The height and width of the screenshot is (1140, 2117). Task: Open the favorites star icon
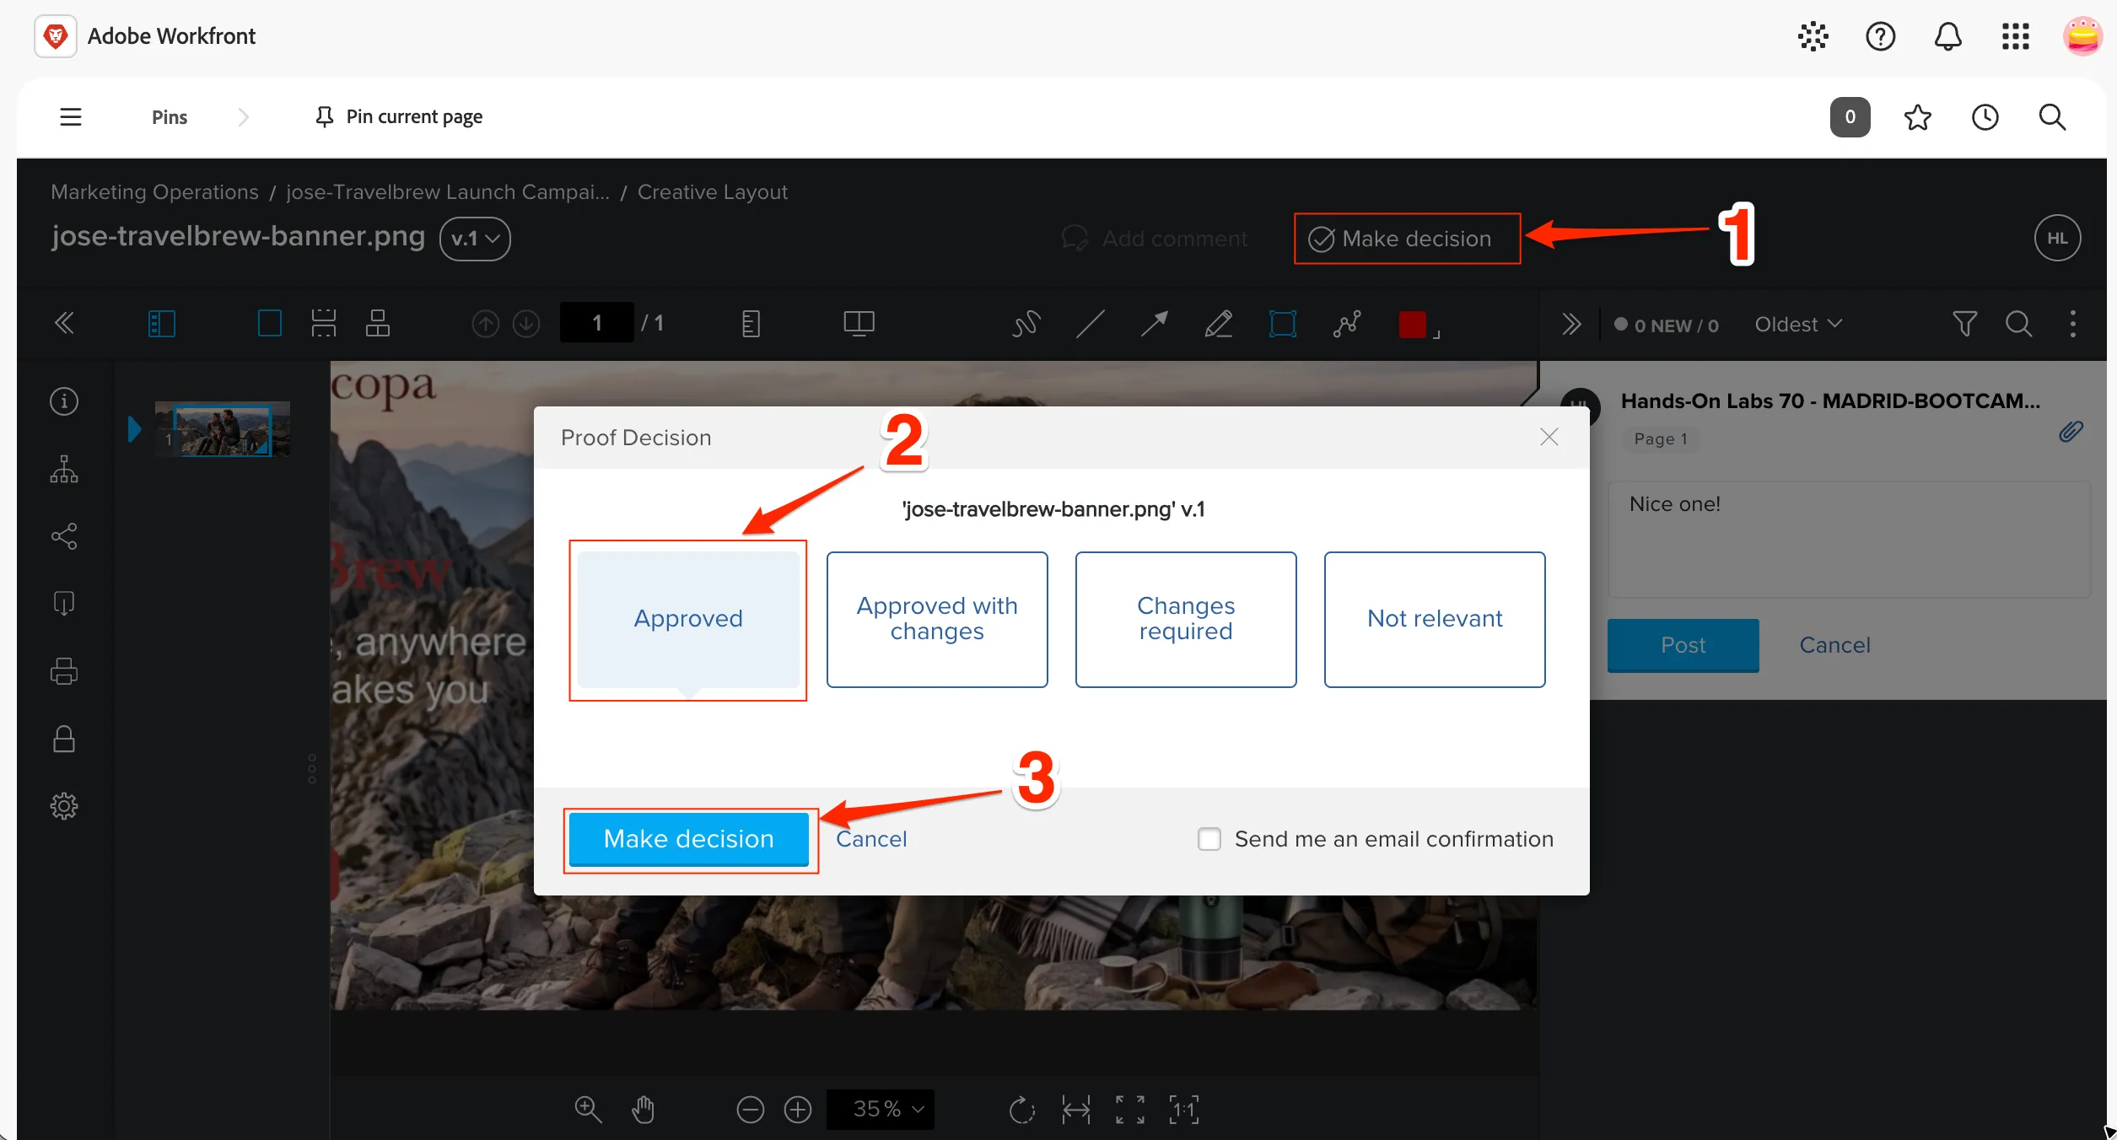click(x=1917, y=117)
